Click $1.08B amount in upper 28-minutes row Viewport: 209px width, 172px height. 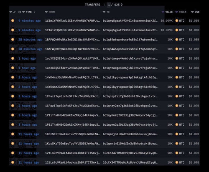[x=194, y=40]
